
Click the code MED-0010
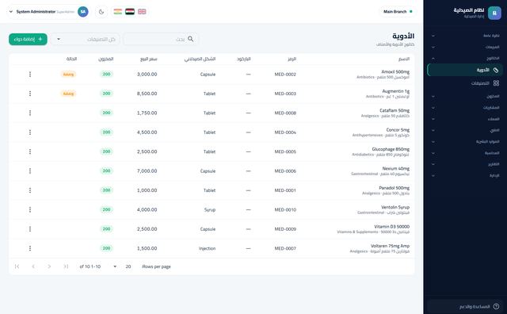click(x=285, y=209)
